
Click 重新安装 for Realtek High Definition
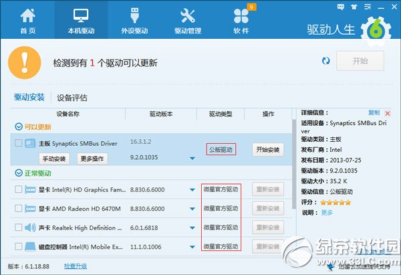[268, 227]
